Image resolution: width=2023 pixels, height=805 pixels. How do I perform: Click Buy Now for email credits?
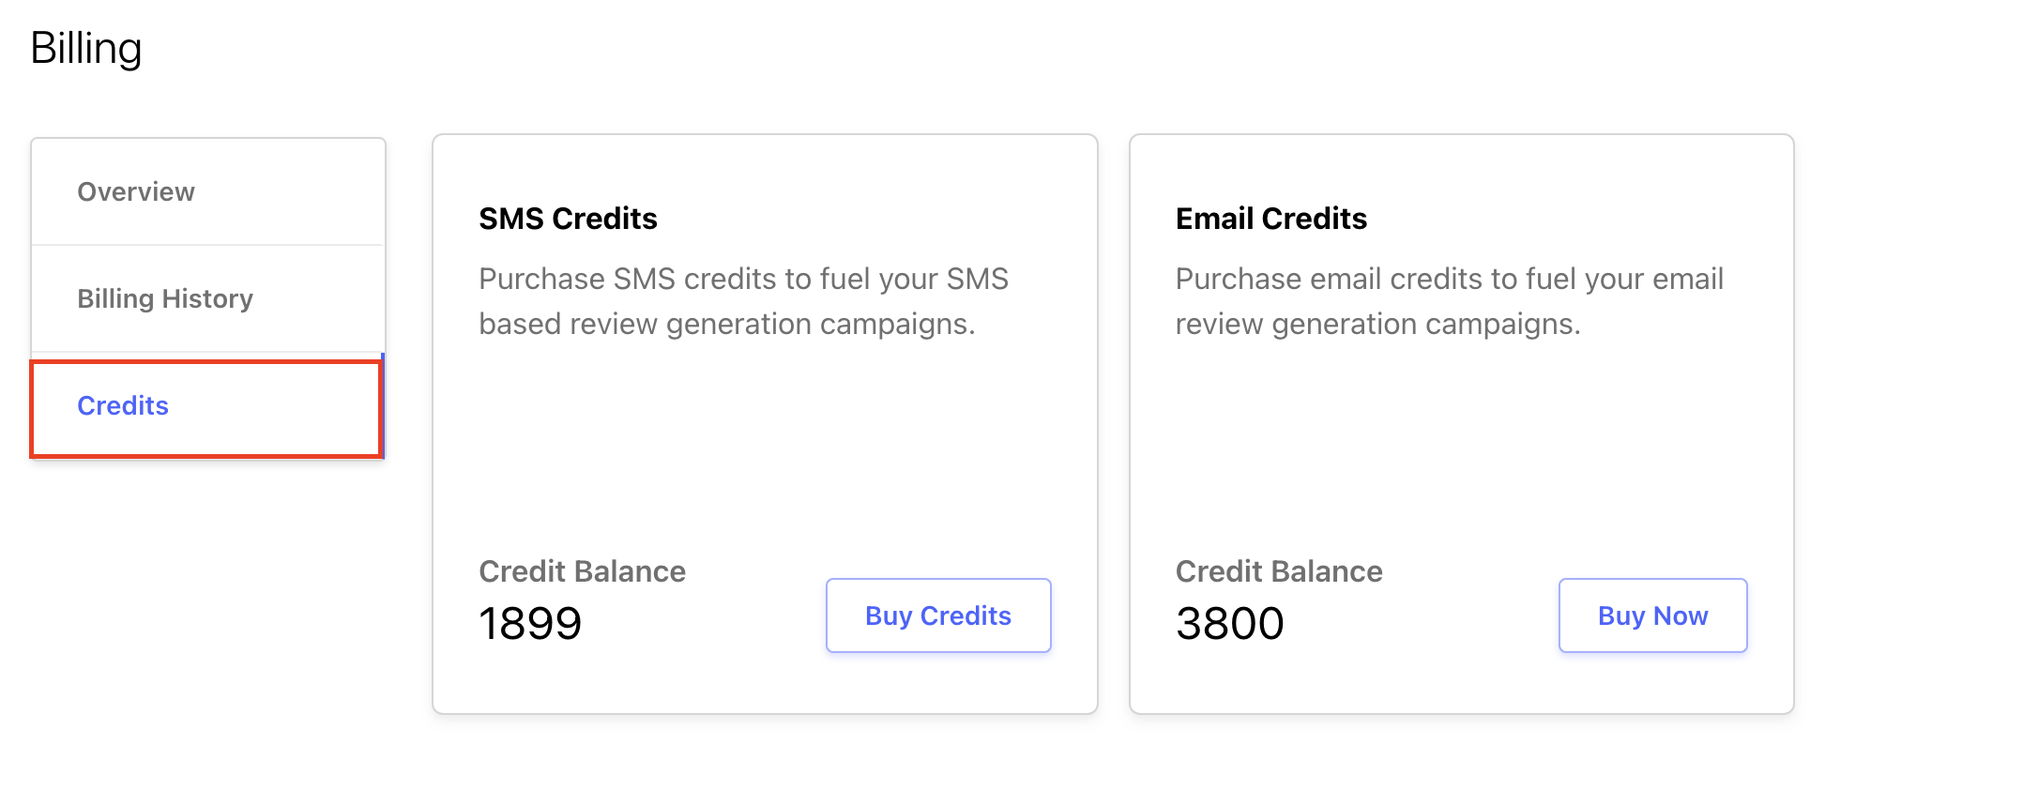[x=1652, y=615]
